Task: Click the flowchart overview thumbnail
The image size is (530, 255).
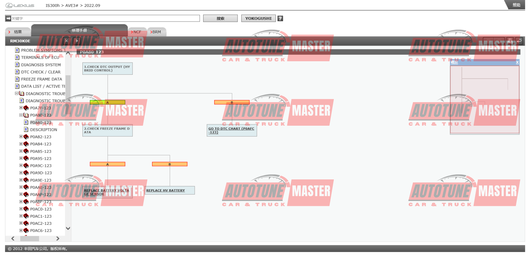Action: click(484, 100)
